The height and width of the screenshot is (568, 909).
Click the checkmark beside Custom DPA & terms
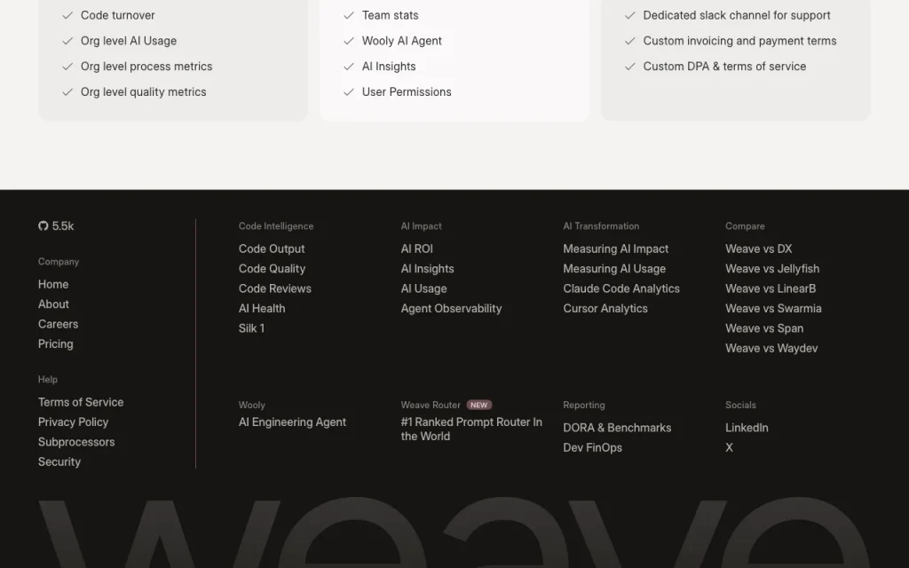(630, 67)
